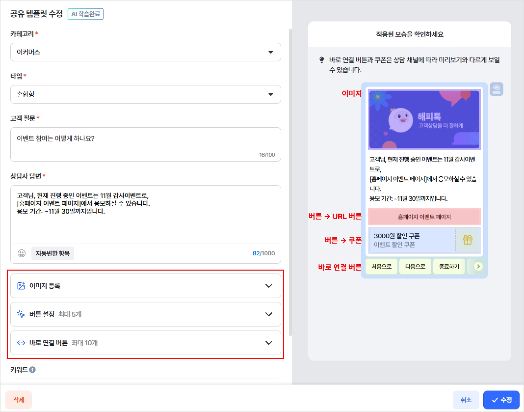The width and height of the screenshot is (524, 412).
Task: Expand the 버튼 설정 section chevron
Action: (x=269, y=314)
